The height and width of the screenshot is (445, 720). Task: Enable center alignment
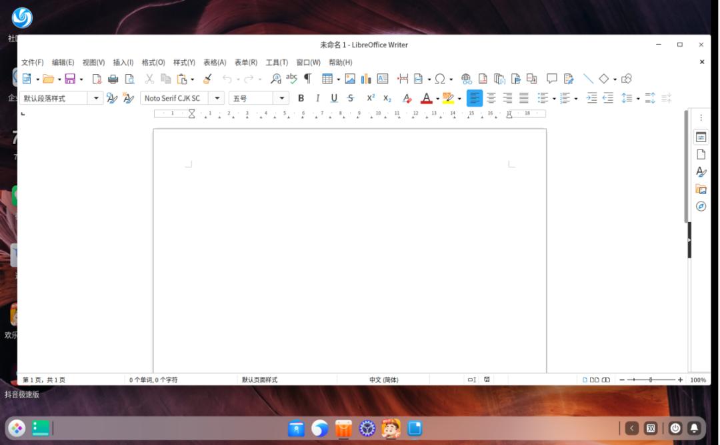491,98
